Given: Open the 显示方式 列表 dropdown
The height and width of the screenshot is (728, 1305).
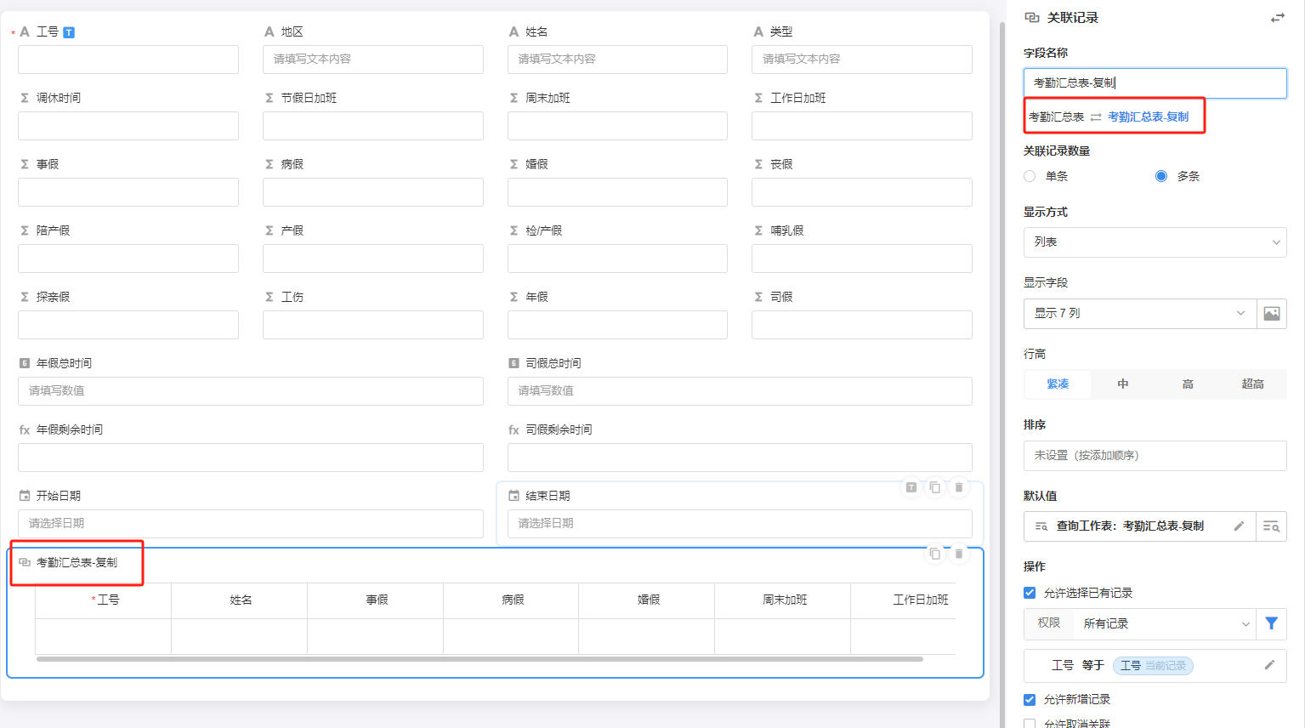Looking at the screenshot, I should click(1155, 242).
